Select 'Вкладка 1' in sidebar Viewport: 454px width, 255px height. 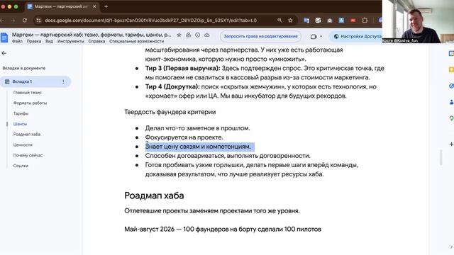35,81
